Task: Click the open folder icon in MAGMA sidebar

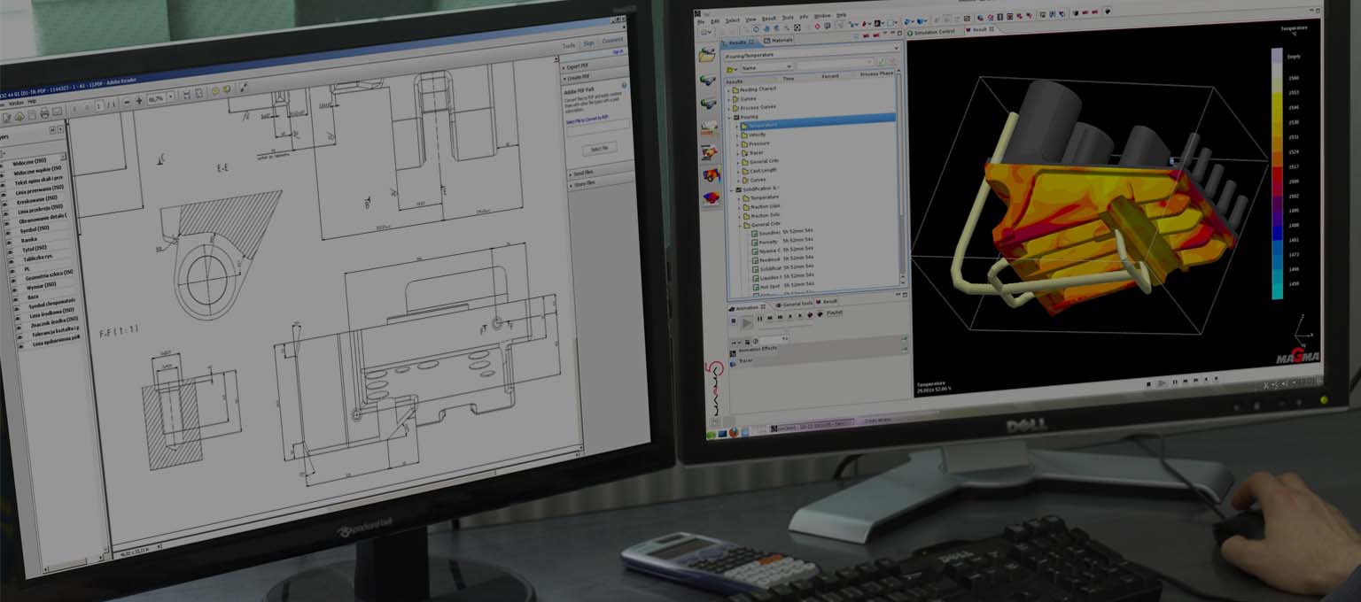Action: click(708, 55)
